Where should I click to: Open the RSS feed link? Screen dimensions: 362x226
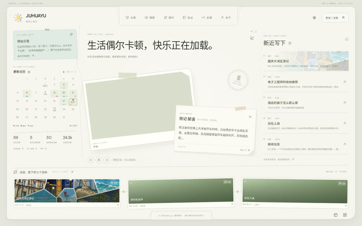tap(43, 149)
